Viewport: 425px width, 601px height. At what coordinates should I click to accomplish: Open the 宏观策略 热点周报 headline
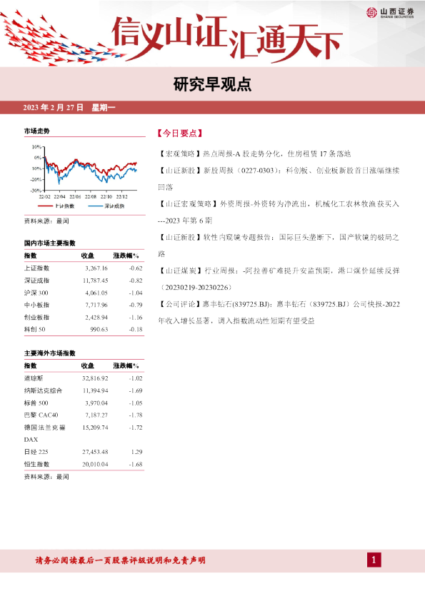pyautogui.click(x=255, y=153)
